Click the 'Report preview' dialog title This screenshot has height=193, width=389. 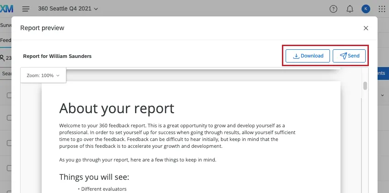click(x=42, y=28)
